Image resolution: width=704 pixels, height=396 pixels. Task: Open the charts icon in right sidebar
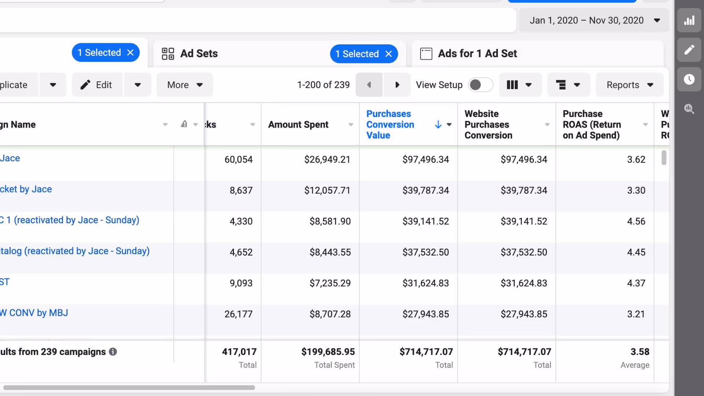(689, 21)
